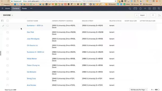Check the Tobon Chung Inc row
This screenshot has width=162, height=91.
[x=8, y=65]
